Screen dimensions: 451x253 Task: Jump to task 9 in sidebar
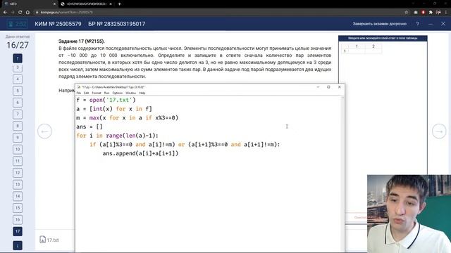coord(18,138)
